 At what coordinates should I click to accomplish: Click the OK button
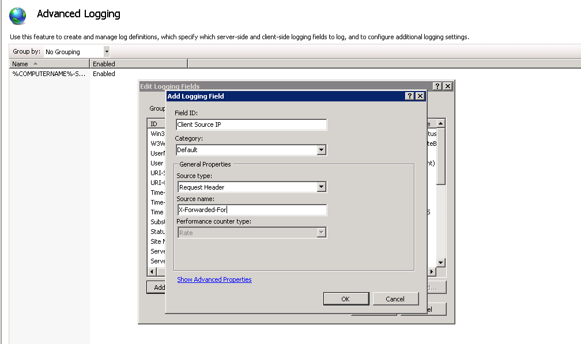click(x=345, y=298)
